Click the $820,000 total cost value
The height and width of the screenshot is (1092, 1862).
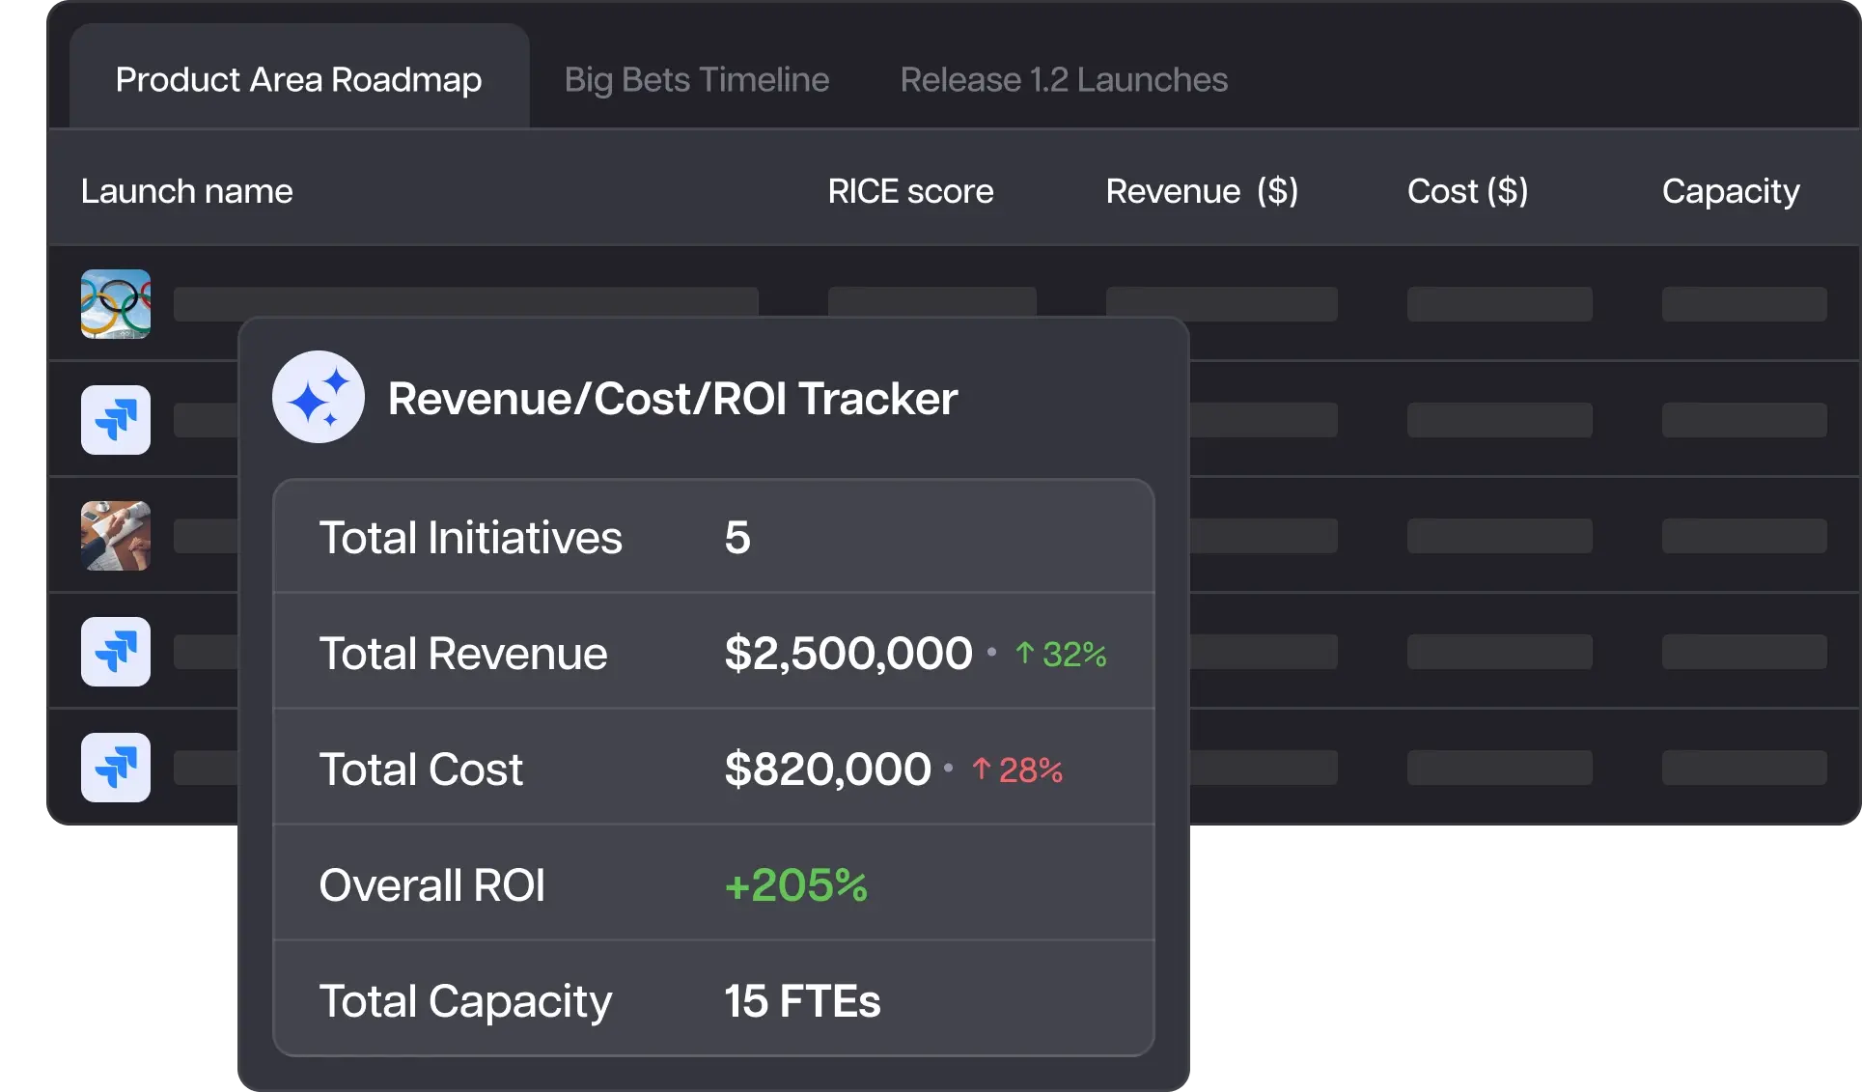tap(827, 770)
